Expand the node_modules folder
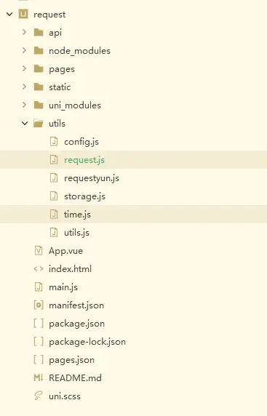 click(25, 50)
